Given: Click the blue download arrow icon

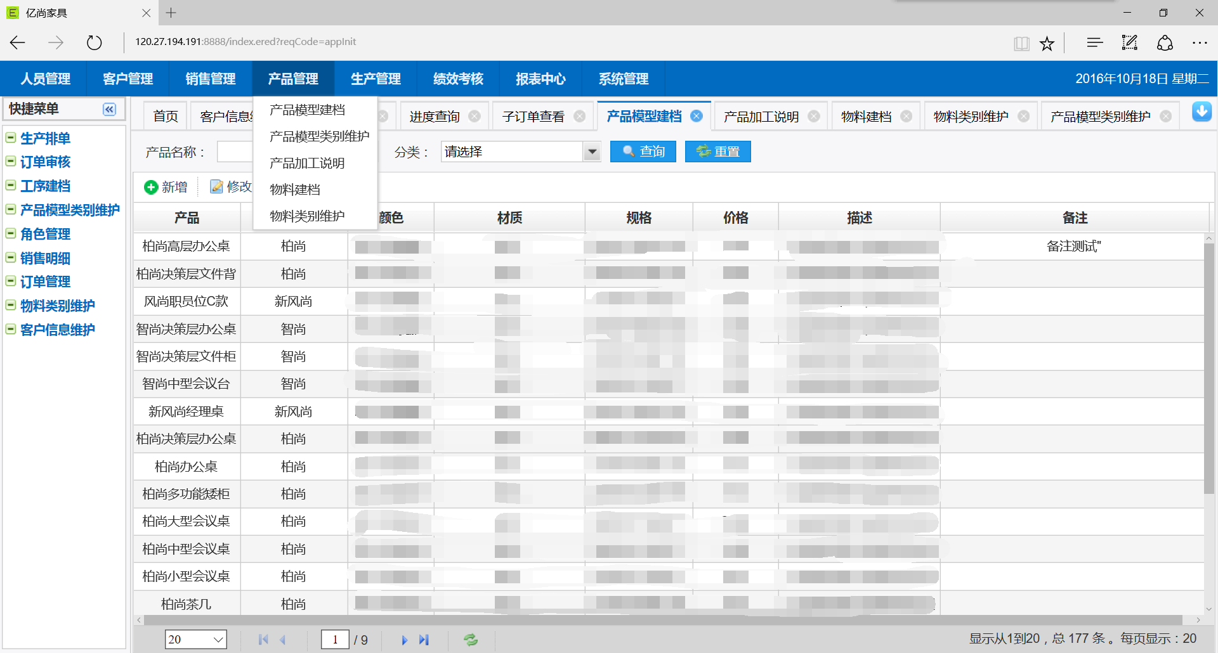Looking at the screenshot, I should (x=1202, y=112).
